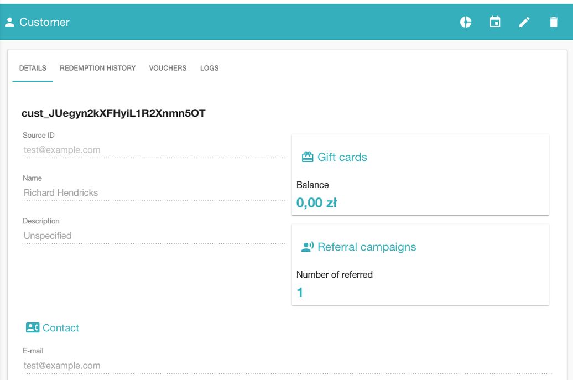Click the E-mail contact field

coord(287,366)
